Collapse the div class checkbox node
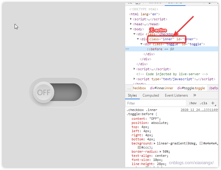 [135, 34]
